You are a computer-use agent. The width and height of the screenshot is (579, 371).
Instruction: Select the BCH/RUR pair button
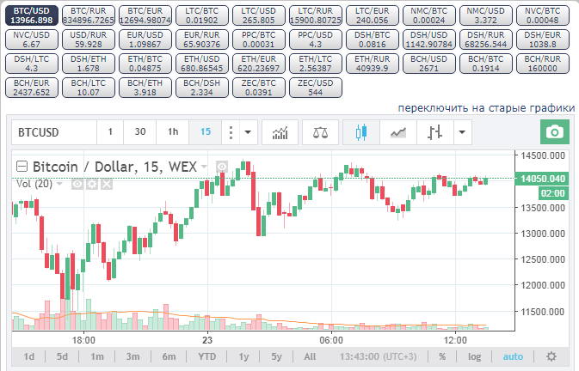(x=543, y=64)
